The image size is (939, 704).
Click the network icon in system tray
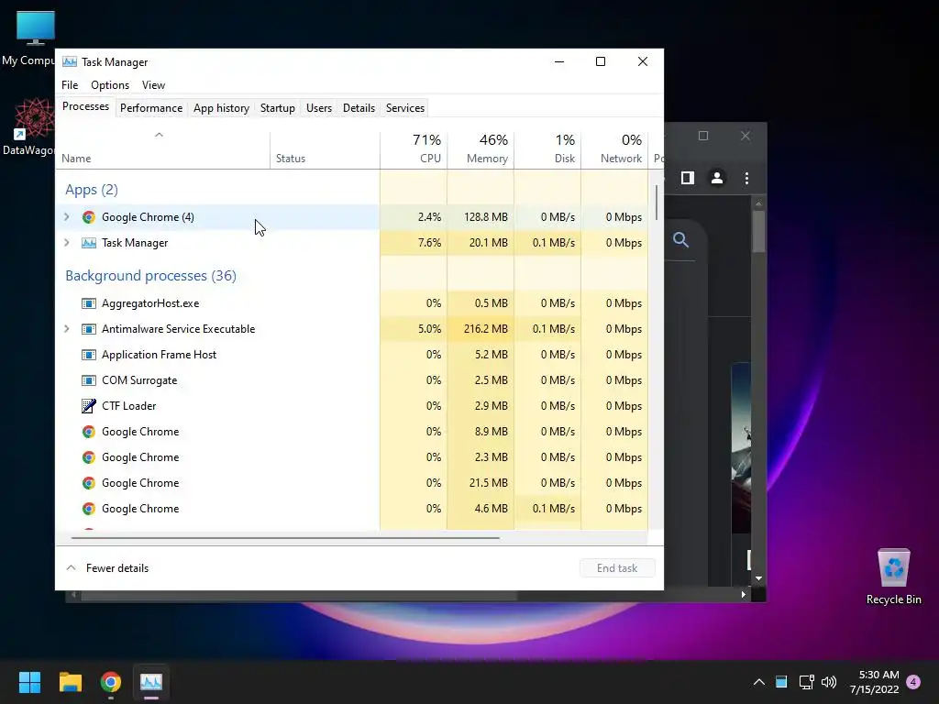806,682
